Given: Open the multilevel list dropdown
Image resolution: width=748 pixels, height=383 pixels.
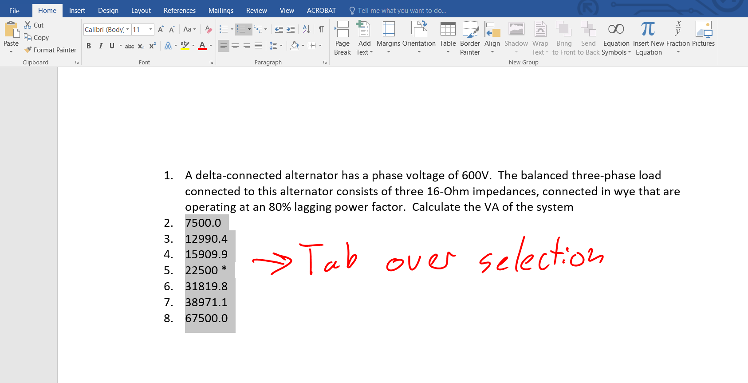Looking at the screenshot, I should pyautogui.click(x=261, y=29).
